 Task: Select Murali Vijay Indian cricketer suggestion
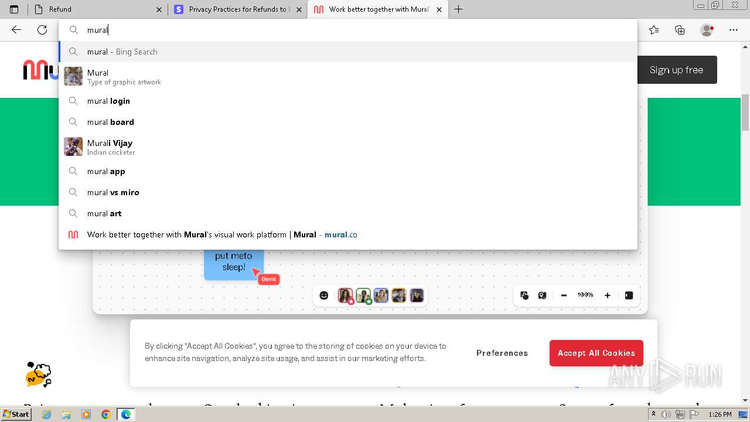click(348, 147)
